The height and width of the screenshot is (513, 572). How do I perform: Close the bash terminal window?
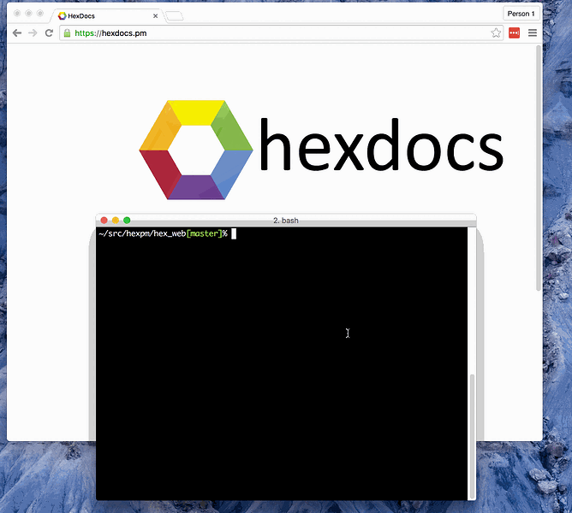click(104, 221)
